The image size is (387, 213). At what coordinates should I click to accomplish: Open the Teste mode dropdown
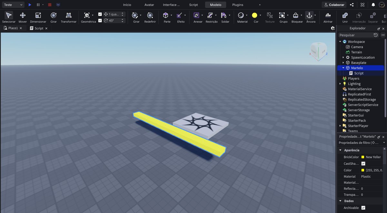tap(13, 5)
